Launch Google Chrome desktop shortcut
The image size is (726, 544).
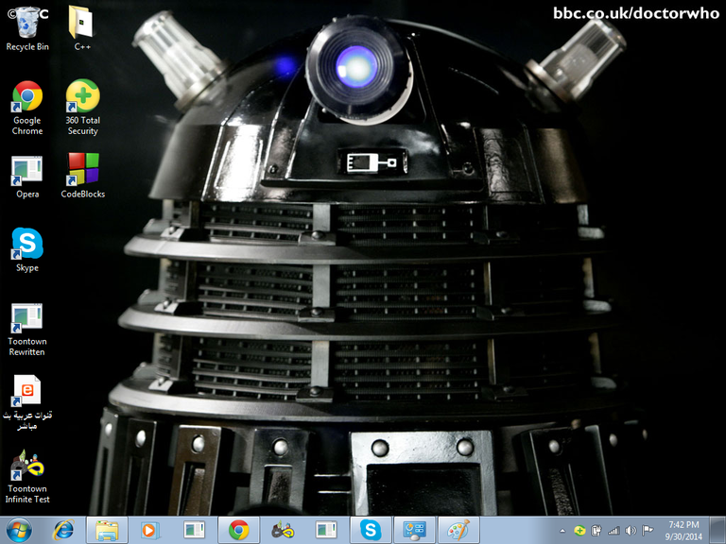[27, 108]
